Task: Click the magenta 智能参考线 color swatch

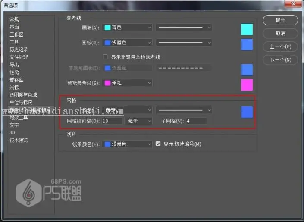Action: coord(247,85)
